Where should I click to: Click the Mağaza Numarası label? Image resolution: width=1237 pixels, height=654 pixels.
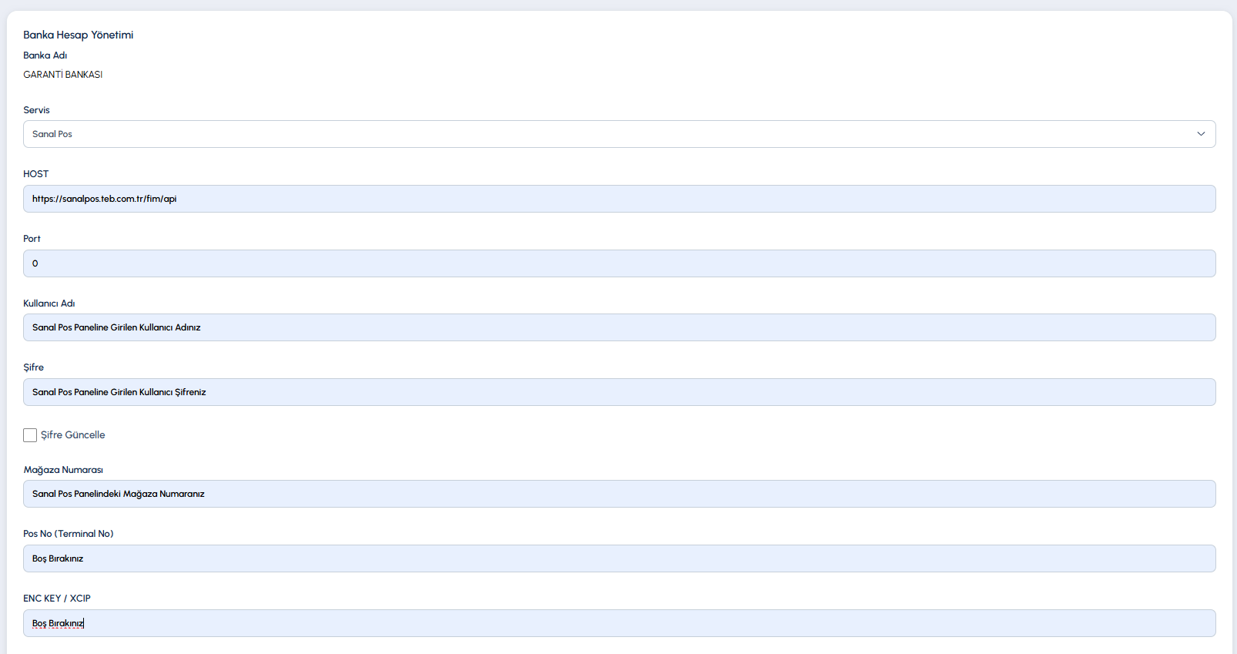(63, 470)
